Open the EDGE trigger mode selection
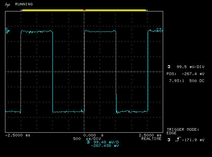Screen dimensions: 212x157 [x=172, y=133]
